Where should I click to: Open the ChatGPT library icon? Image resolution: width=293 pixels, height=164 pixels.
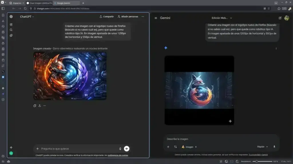pyautogui.click(x=11, y=36)
